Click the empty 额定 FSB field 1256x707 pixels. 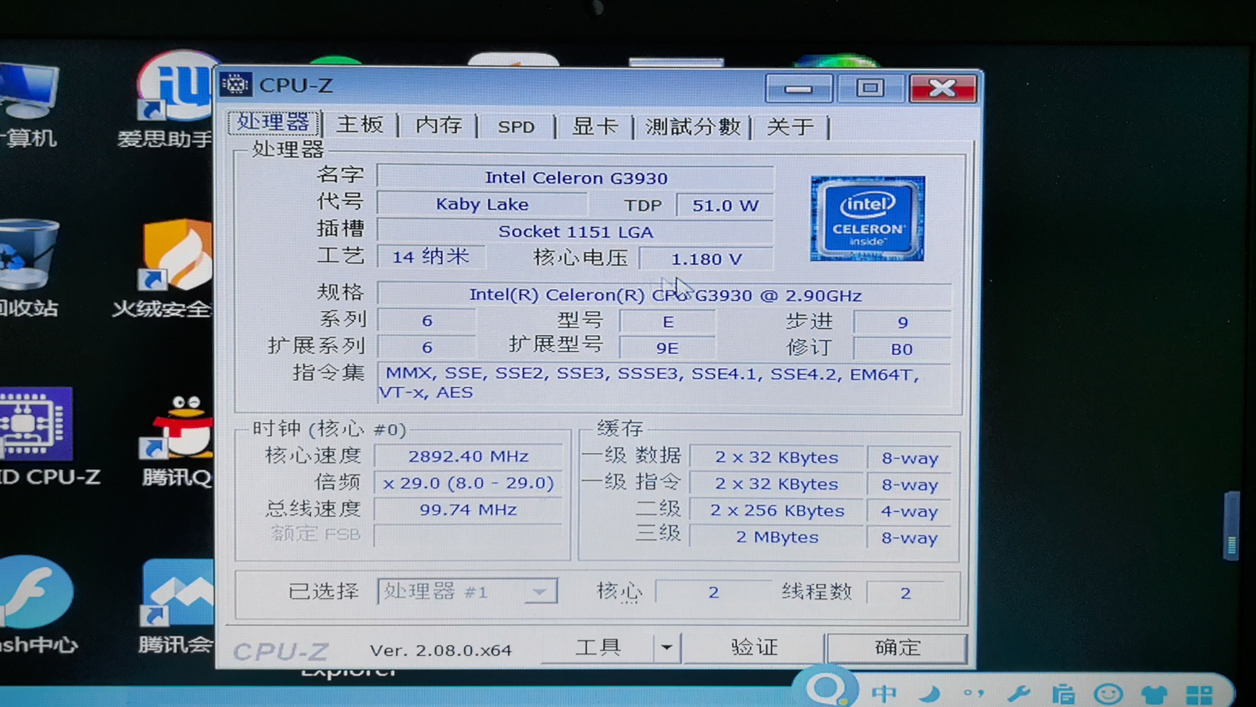[x=468, y=535]
